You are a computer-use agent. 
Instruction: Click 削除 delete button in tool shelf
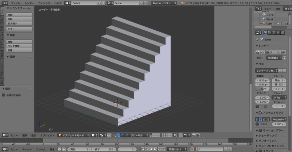click(19, 50)
